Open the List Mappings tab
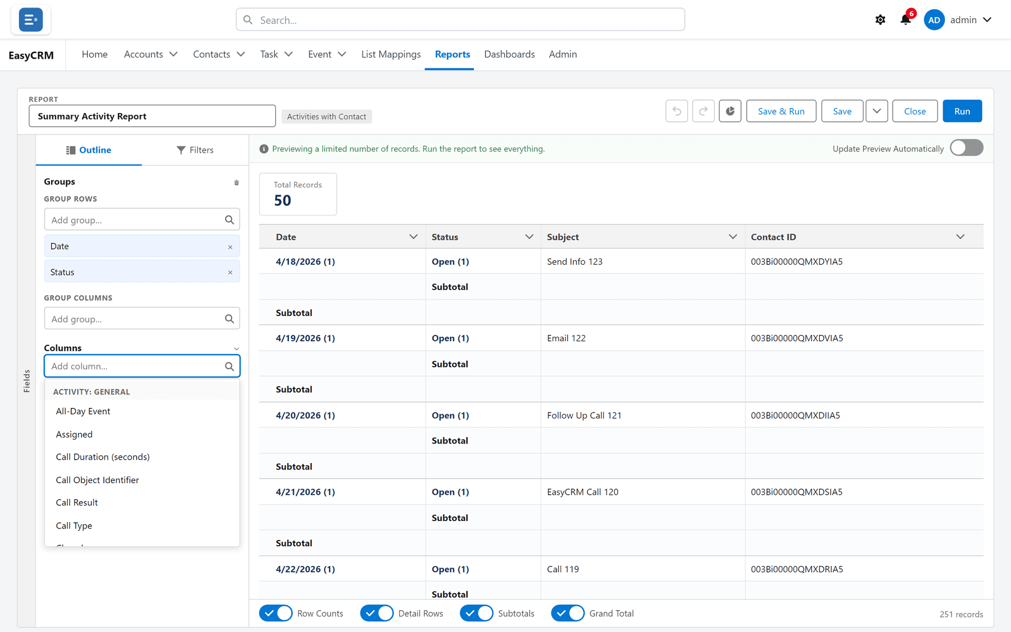The height and width of the screenshot is (632, 1011). point(391,54)
